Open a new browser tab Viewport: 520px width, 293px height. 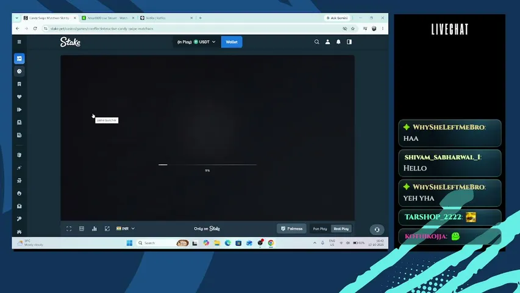point(201,18)
